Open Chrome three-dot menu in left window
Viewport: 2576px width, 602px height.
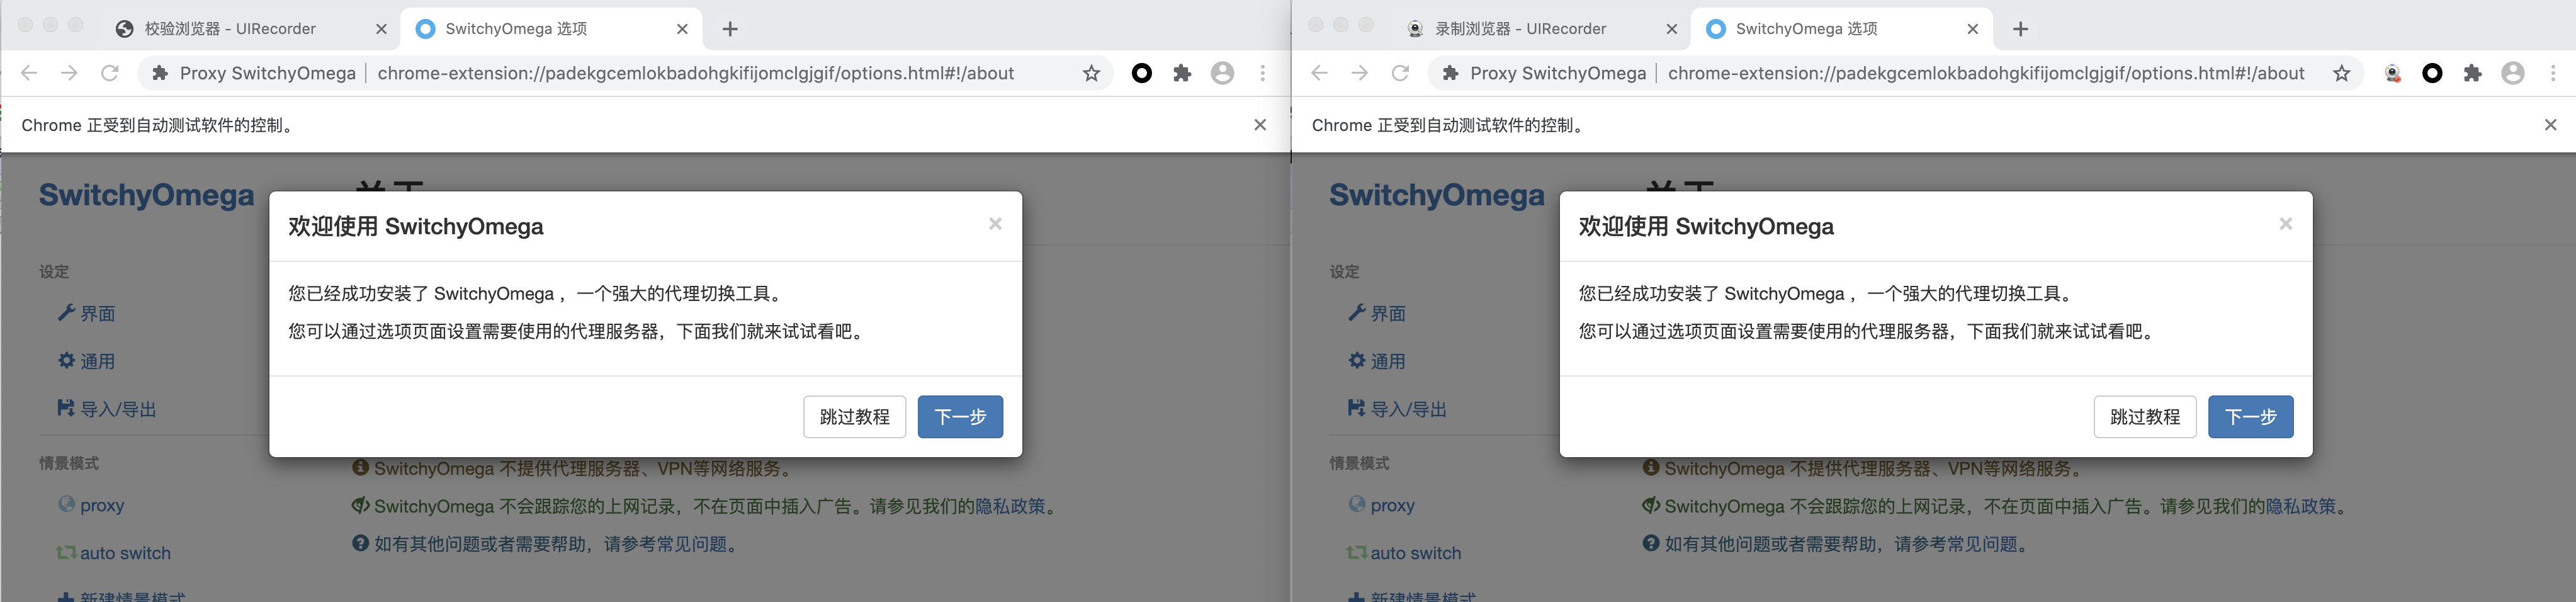pyautogui.click(x=1263, y=73)
